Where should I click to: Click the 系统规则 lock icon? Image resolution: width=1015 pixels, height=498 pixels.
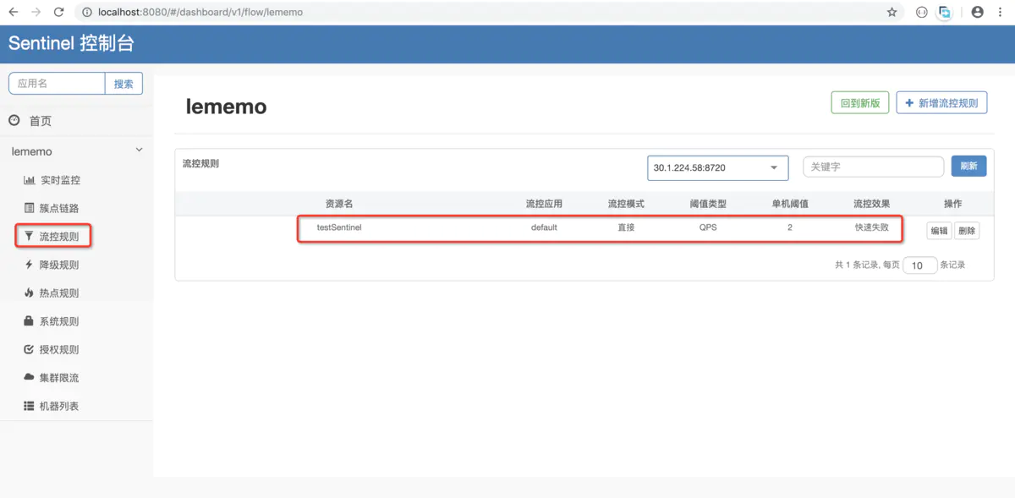pos(30,321)
